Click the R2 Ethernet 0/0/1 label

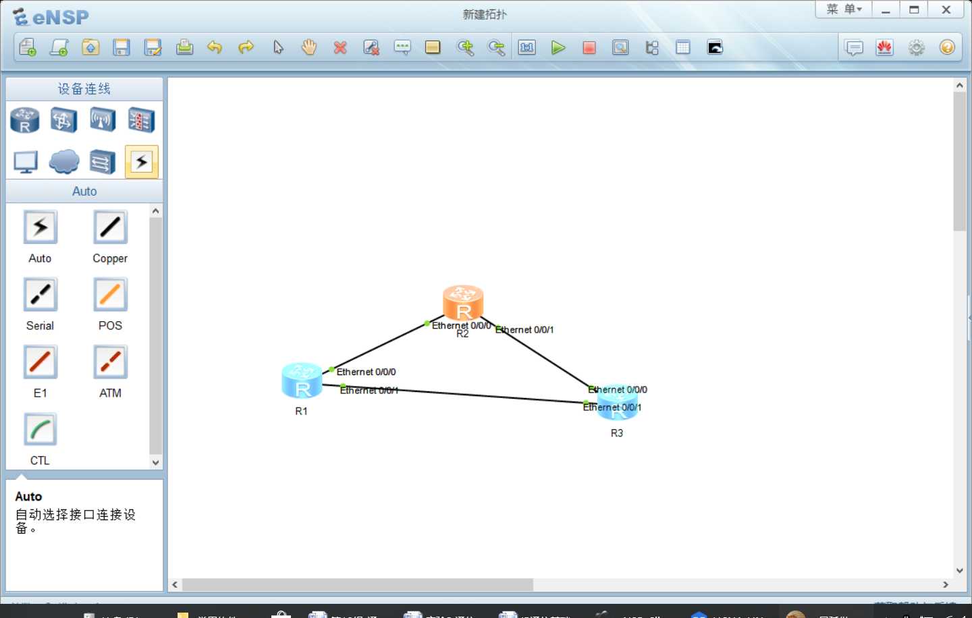click(x=524, y=330)
